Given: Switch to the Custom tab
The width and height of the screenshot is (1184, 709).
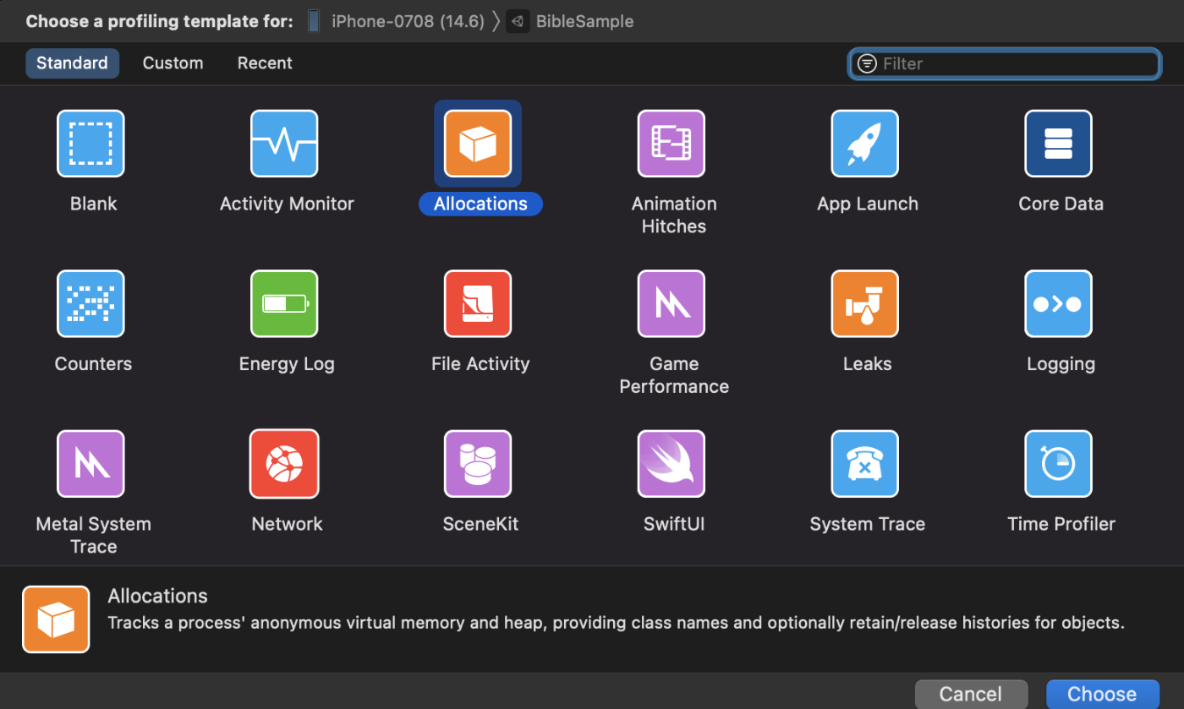Looking at the screenshot, I should tap(173, 63).
